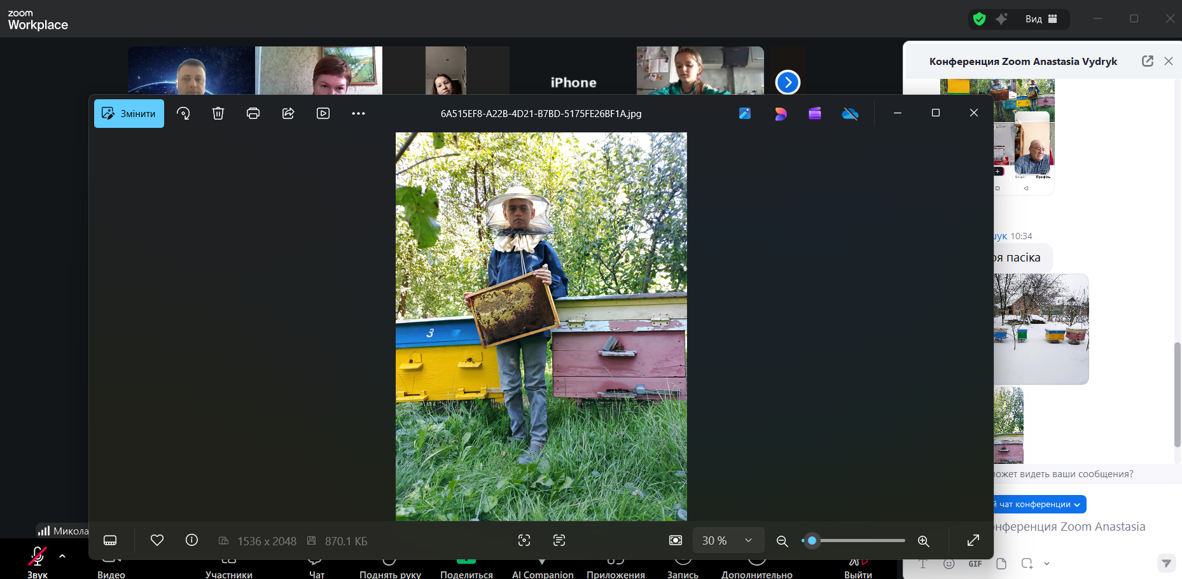Screen dimensions: 1182x579
Task: Click the visual search scan icon in Photos
Action: coord(524,540)
